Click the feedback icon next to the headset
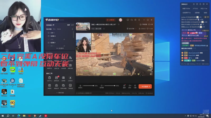Viewport: 211px width, 118px height. tap(135, 20)
